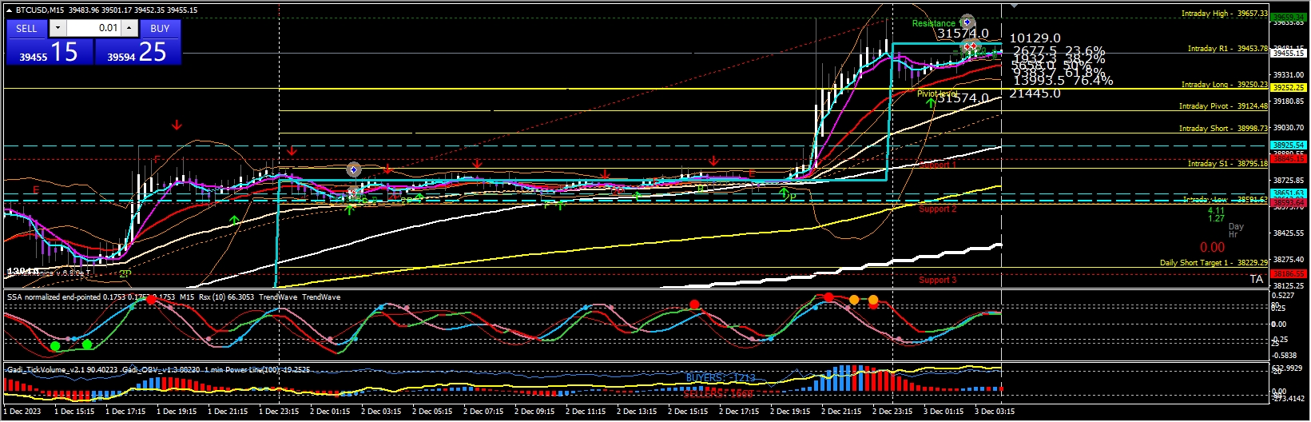
Task: Collapse one-click trading panel via triangle icon
Action: pyautogui.click(x=9, y=10)
